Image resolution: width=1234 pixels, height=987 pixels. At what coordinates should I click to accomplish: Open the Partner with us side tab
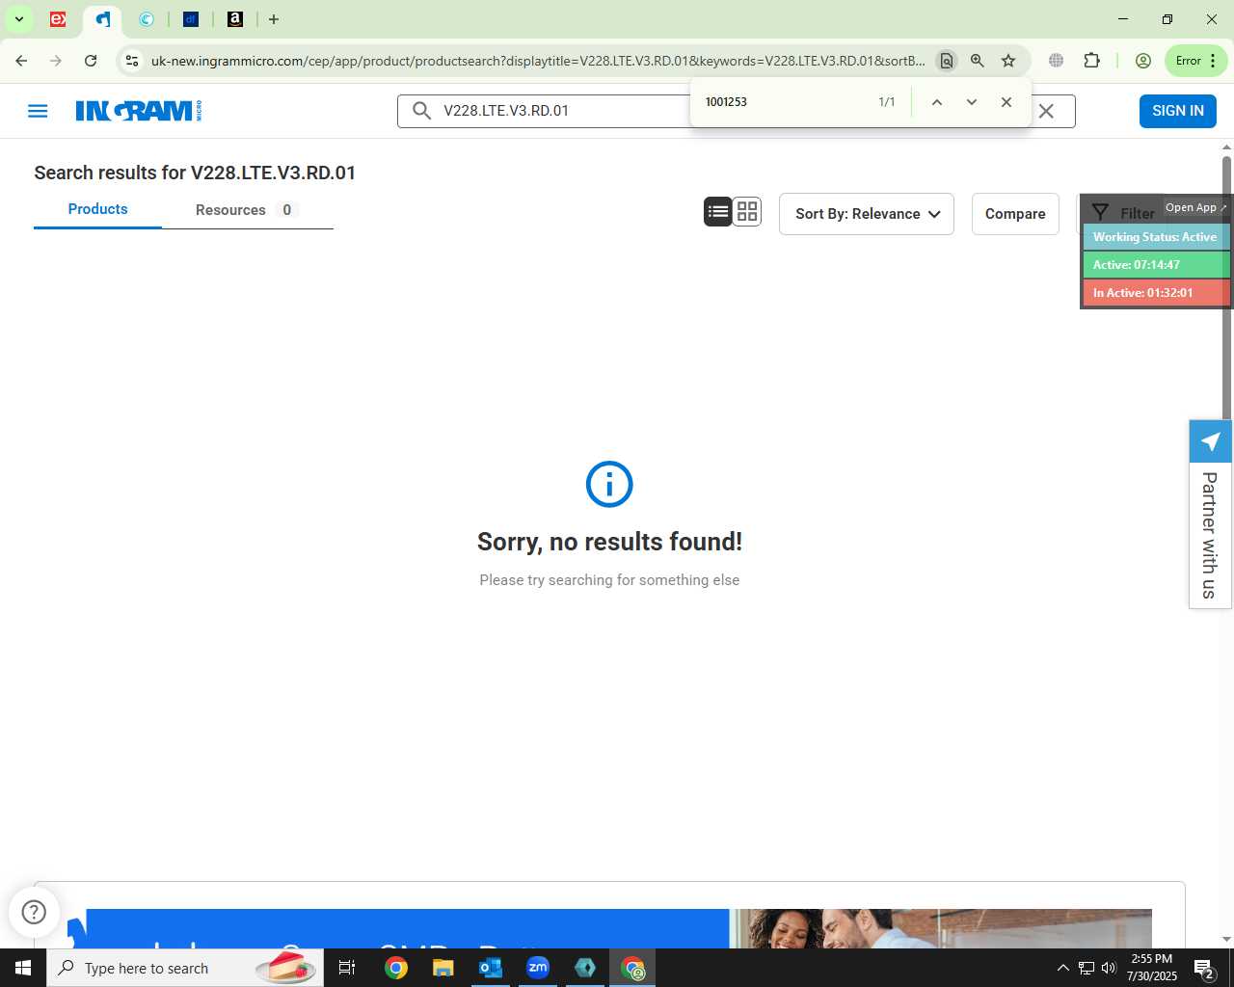[1210, 535]
